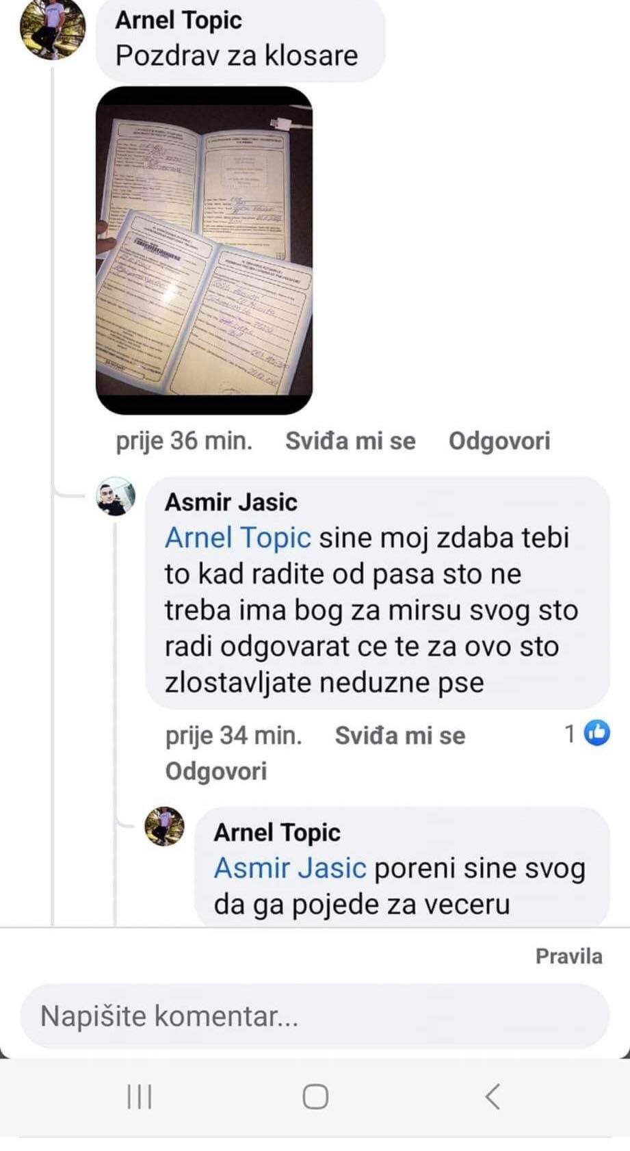
Task: View the reaction count next to like icon
Action: click(x=570, y=734)
